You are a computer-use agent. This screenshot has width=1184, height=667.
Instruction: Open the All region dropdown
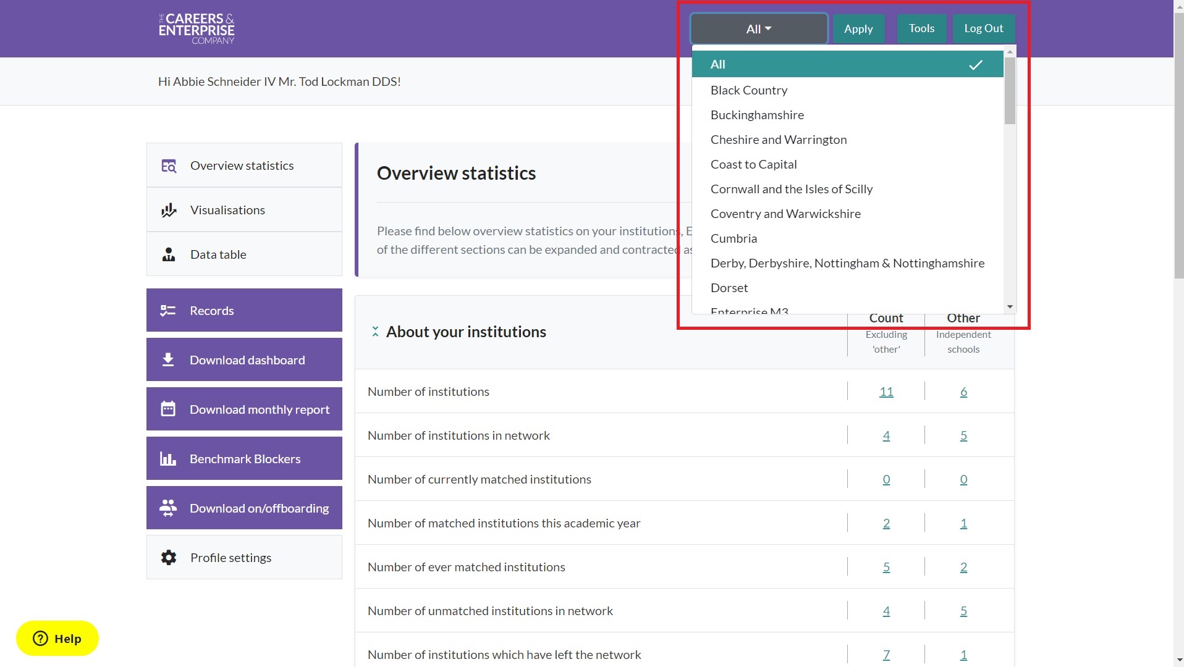(x=759, y=28)
